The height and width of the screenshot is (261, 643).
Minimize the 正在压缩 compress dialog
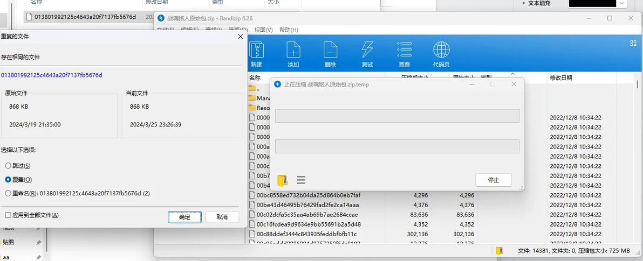click(472, 84)
